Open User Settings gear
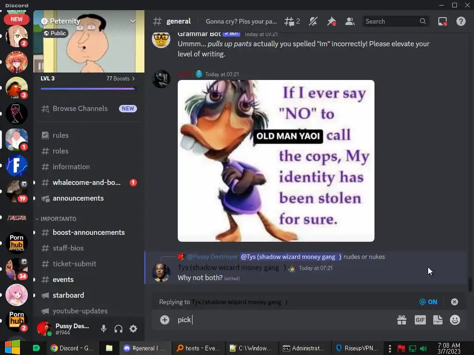 pos(133,329)
